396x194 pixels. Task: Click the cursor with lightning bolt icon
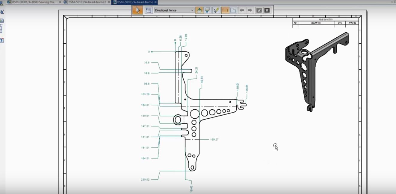(x=216, y=10)
